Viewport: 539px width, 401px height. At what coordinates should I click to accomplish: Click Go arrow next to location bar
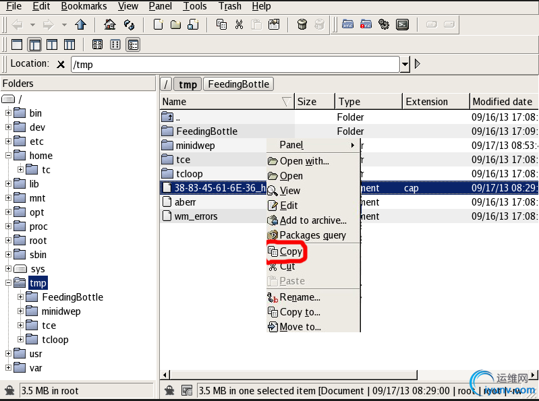[418, 64]
